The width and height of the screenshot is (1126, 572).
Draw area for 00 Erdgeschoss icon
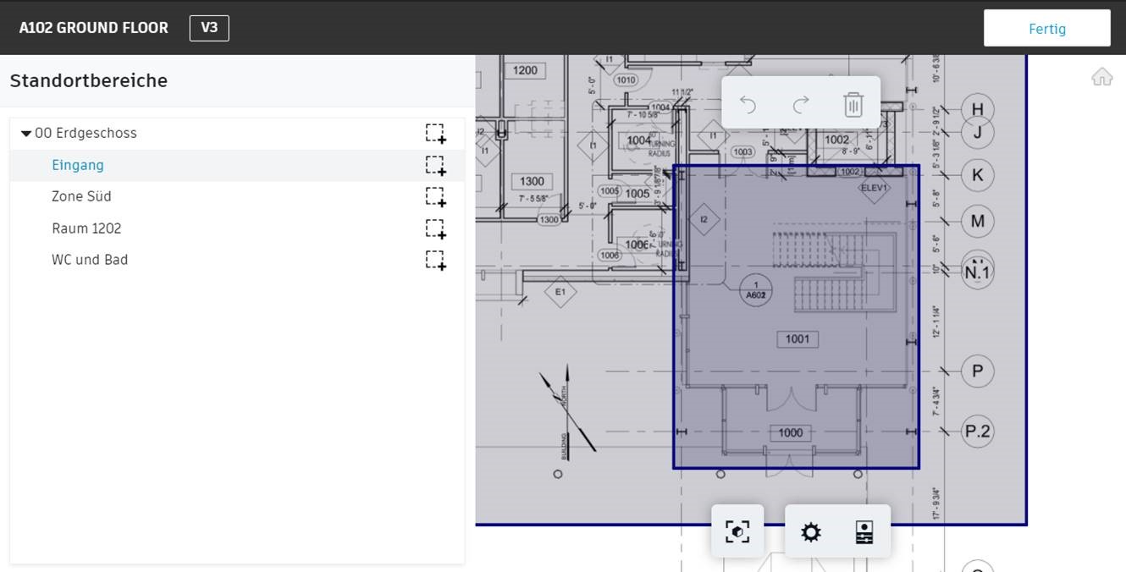coord(435,134)
